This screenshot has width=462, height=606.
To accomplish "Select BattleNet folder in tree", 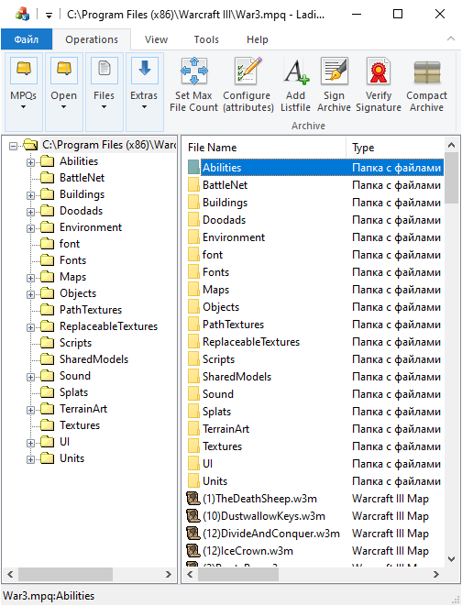I will pyautogui.click(x=82, y=178).
